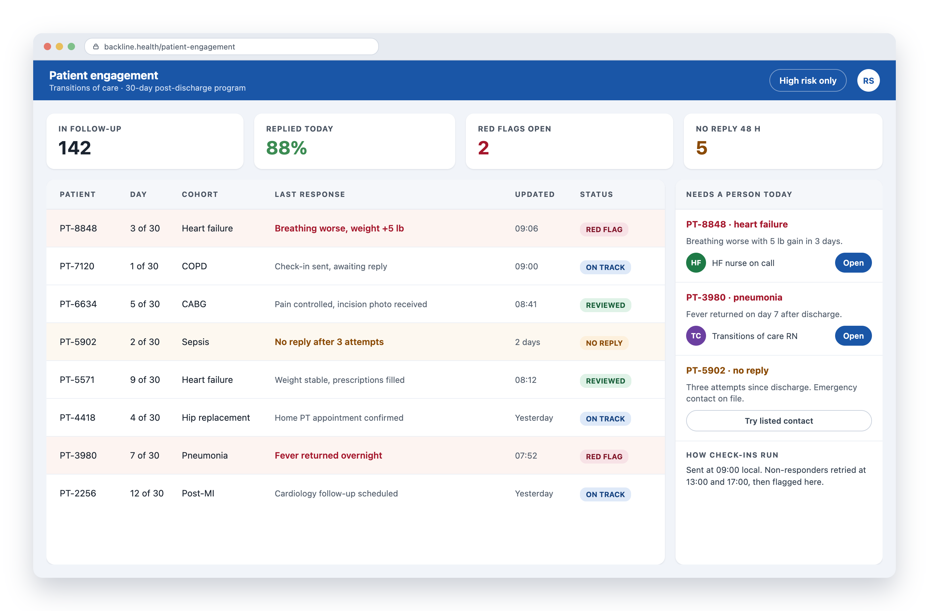Click the Patient engagement page title
The height and width of the screenshot is (611, 929).
104,75
